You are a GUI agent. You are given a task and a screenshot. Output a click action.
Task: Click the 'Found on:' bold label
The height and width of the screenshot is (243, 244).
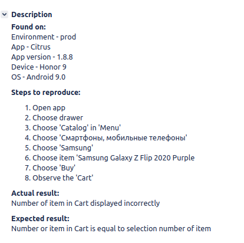coord(28,27)
